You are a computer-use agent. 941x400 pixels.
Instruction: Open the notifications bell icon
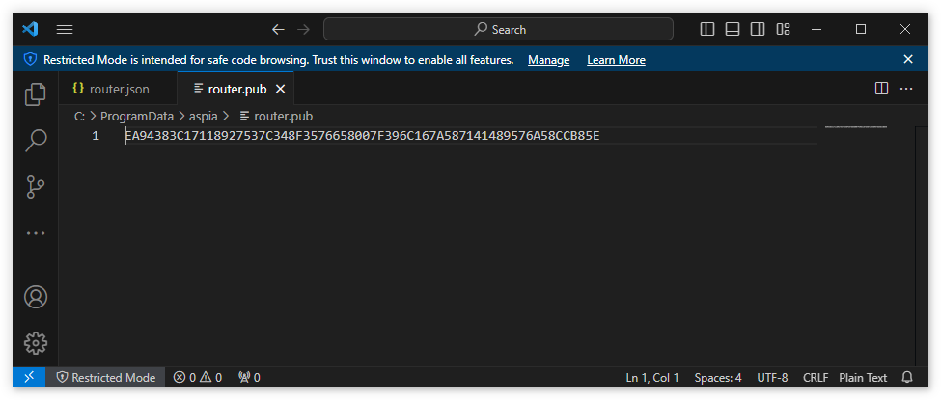point(907,377)
